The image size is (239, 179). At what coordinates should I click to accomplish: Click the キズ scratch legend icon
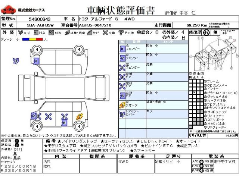21,32
